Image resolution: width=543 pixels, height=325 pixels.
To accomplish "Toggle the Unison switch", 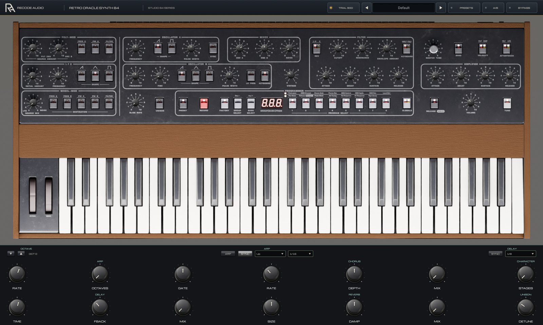I will (160, 103).
